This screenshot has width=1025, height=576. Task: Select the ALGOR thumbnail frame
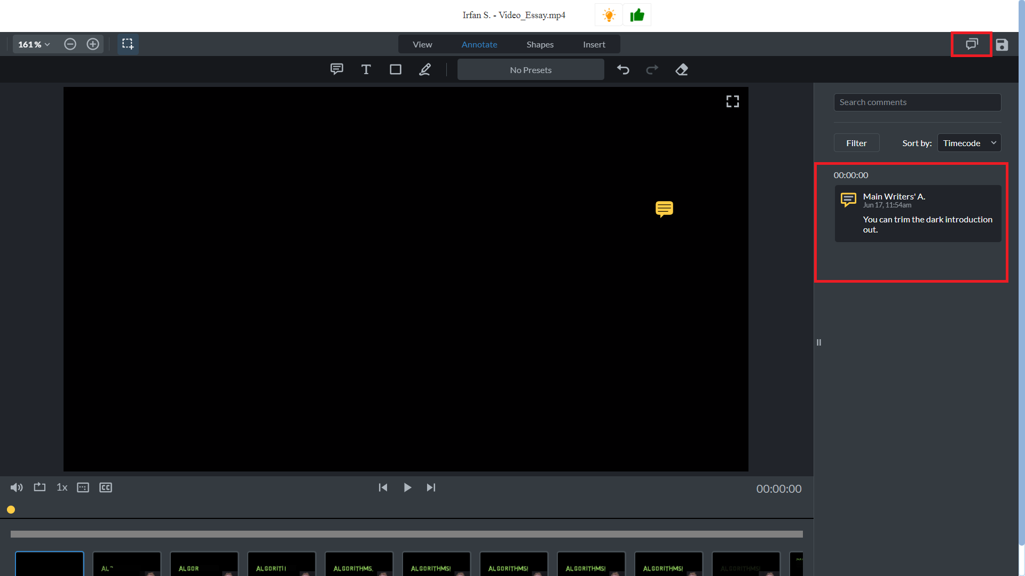[204, 564]
